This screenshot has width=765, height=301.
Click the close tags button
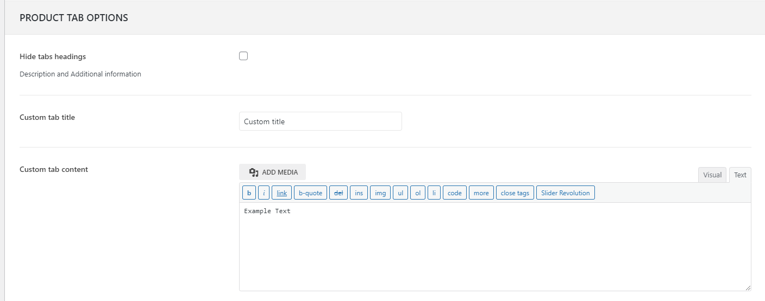(515, 193)
